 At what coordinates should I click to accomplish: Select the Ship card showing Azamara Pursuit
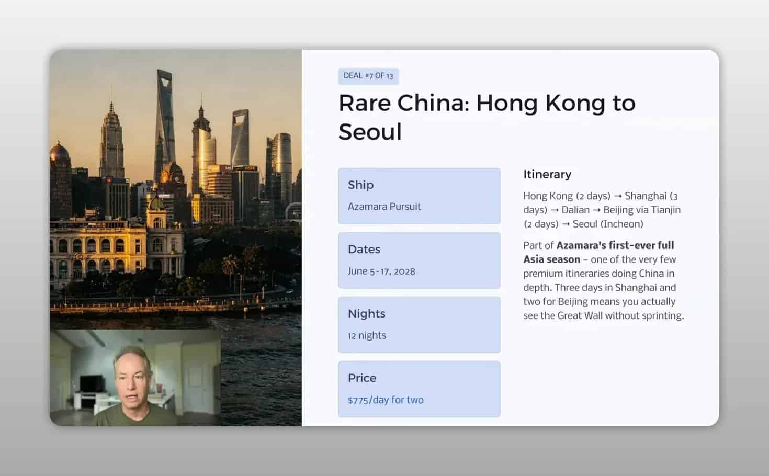coord(419,196)
